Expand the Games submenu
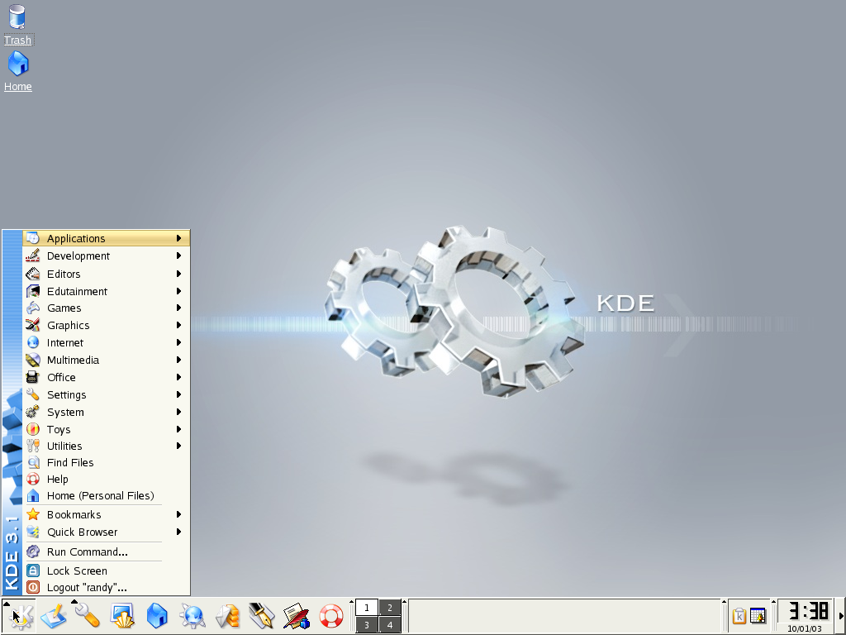This screenshot has width=846, height=635. (x=107, y=308)
